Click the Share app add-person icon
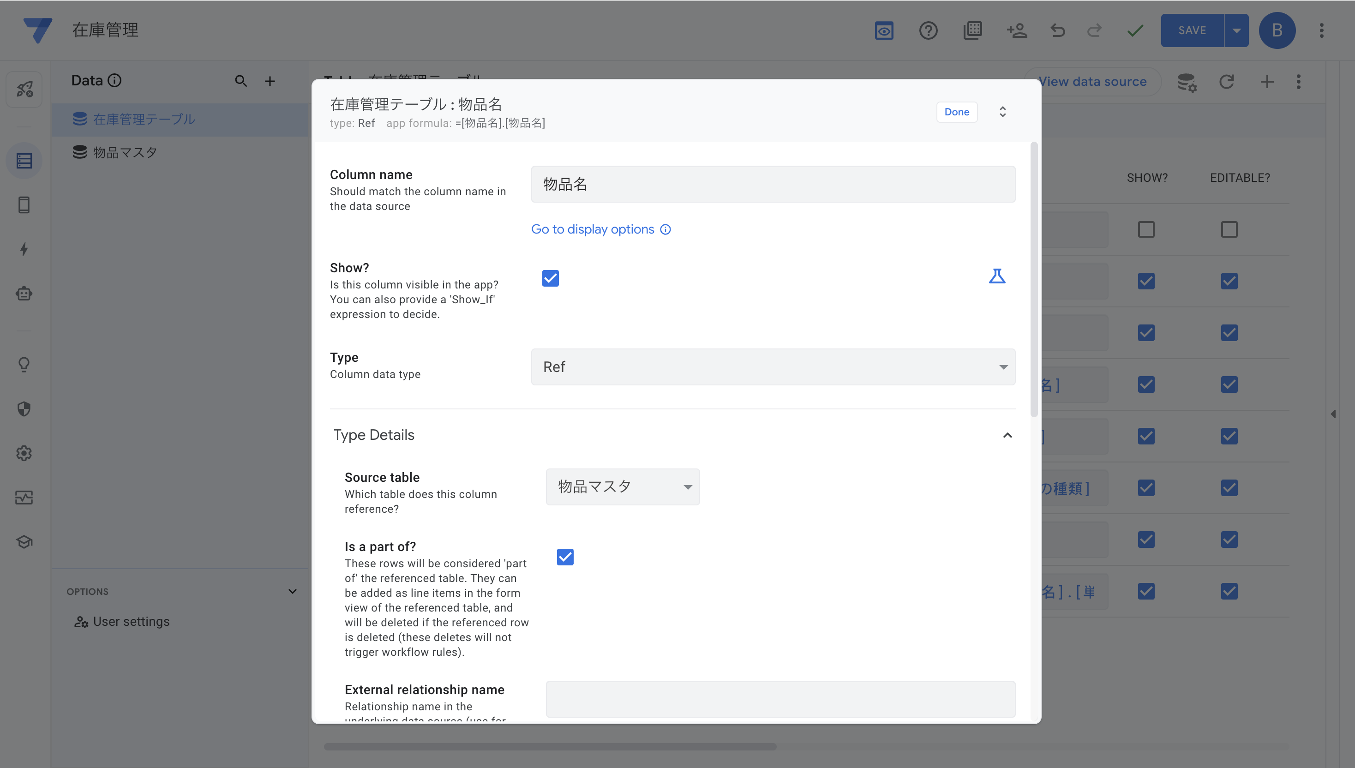The image size is (1355, 768). [1016, 30]
